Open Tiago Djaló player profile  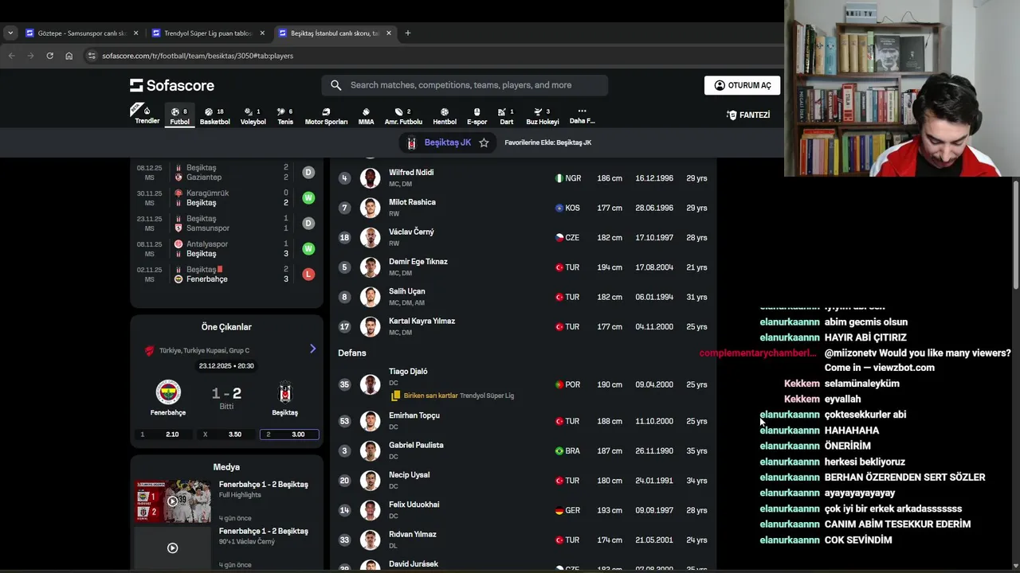click(523, 384)
